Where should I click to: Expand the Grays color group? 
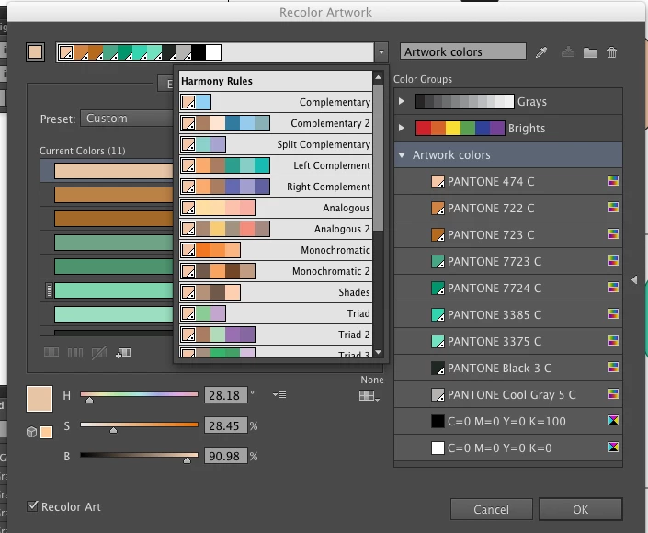click(x=401, y=101)
